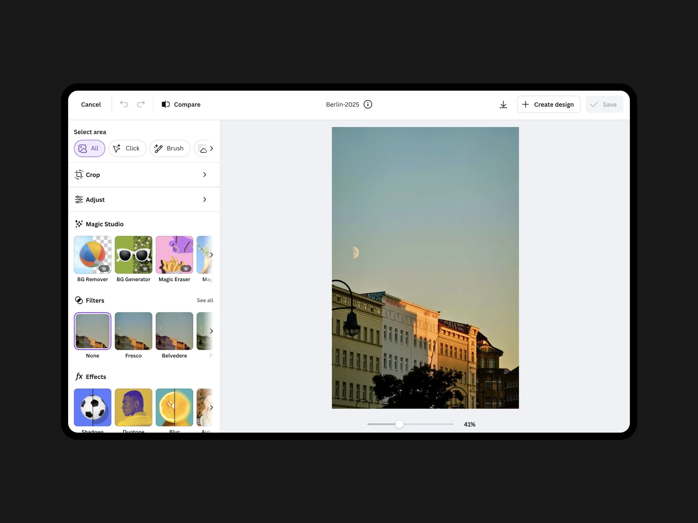Switch selection mode to Brush
Viewport: 698px width, 523px height.
point(170,148)
